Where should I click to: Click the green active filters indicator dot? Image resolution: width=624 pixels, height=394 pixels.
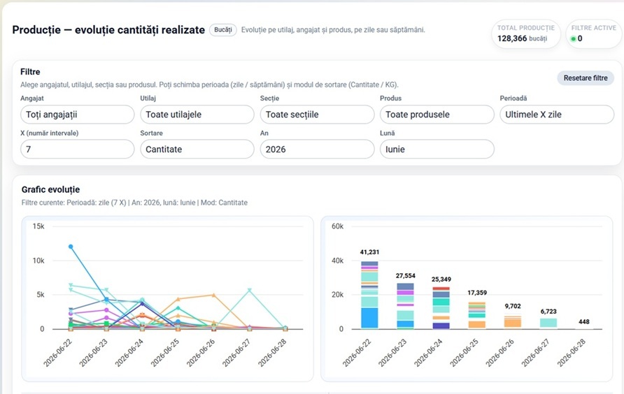(574, 39)
